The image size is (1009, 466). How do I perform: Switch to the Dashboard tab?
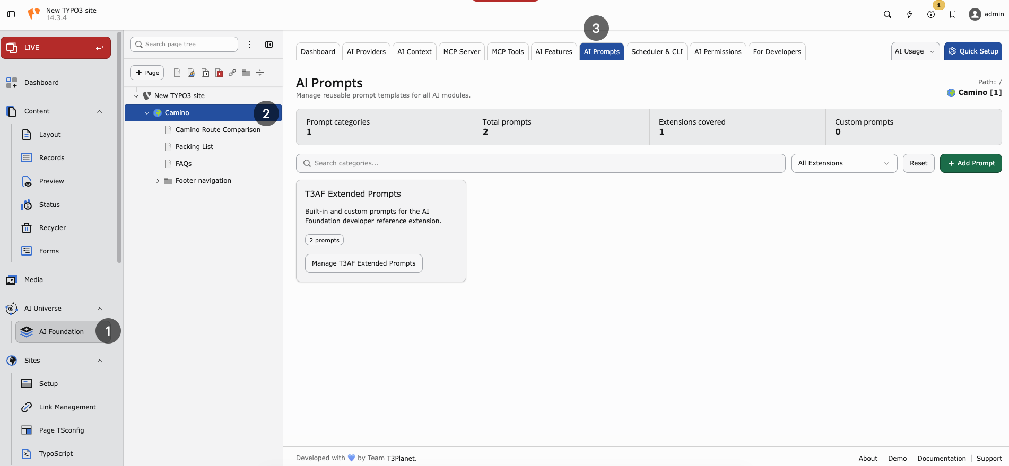click(x=318, y=51)
